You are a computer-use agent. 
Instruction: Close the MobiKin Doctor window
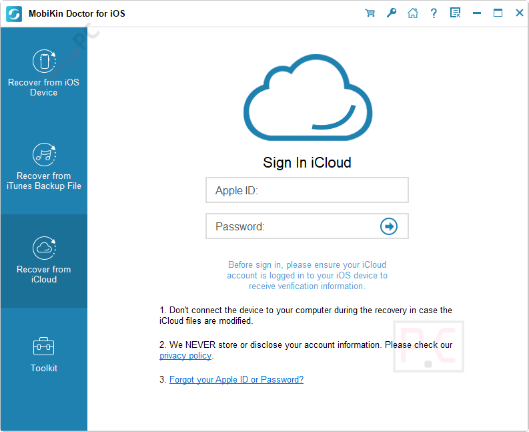520,13
